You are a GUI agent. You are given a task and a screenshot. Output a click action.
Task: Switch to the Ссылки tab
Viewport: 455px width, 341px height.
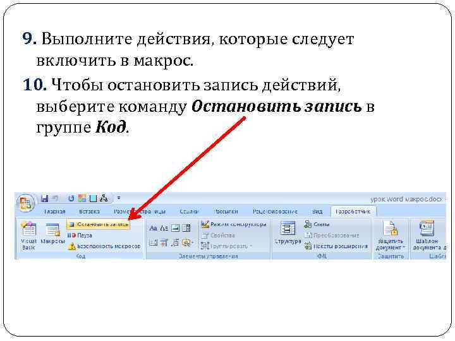(x=189, y=212)
